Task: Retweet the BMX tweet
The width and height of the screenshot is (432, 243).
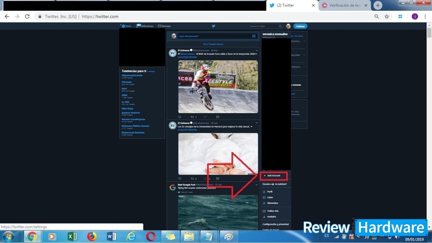Action: point(192,117)
